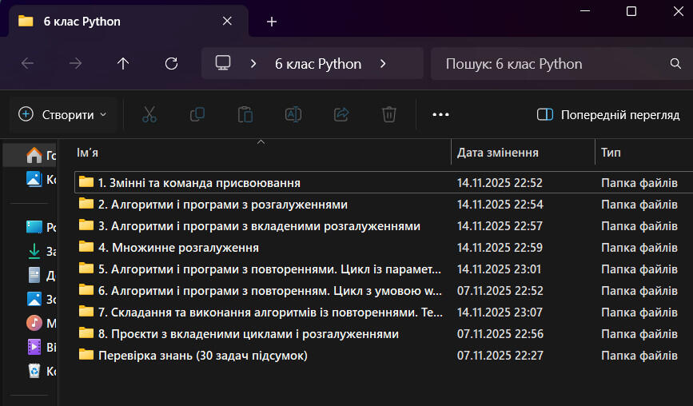Select folder '6. Алгоритми і програми з повторенням'
The width and height of the screenshot is (693, 406).
384,291
